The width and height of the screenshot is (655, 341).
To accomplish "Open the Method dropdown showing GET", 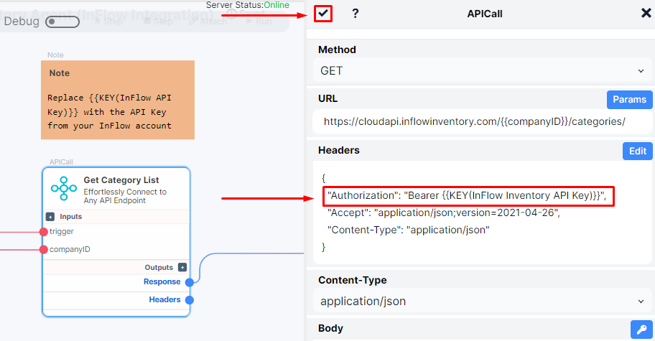I will 482,71.
